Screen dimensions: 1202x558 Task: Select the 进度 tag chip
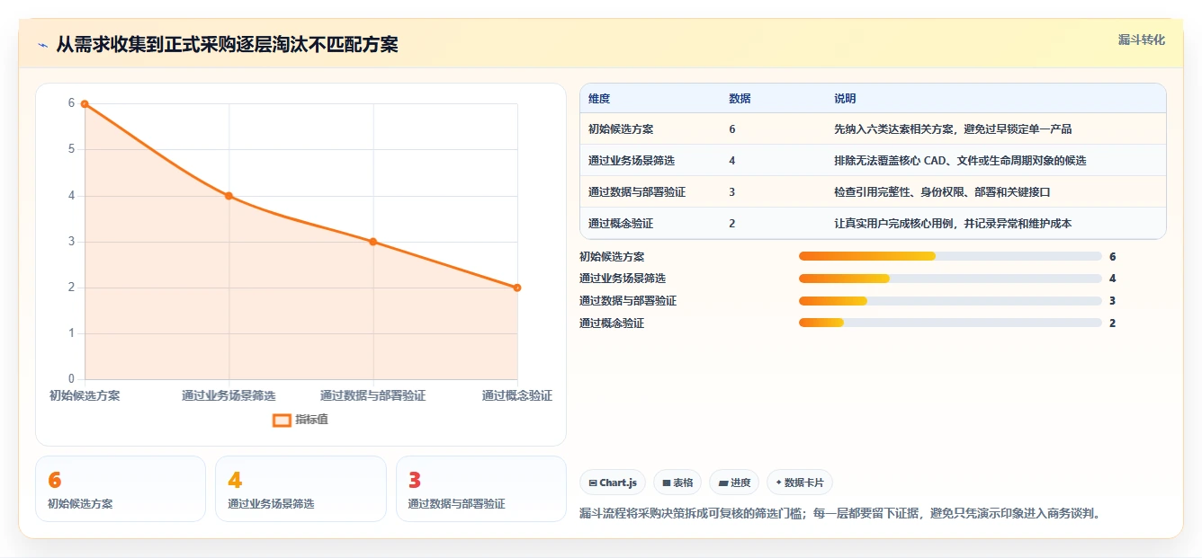point(734,483)
